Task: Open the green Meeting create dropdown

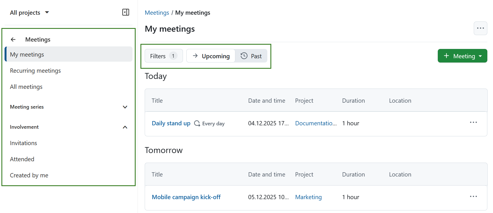Action: (x=462, y=56)
